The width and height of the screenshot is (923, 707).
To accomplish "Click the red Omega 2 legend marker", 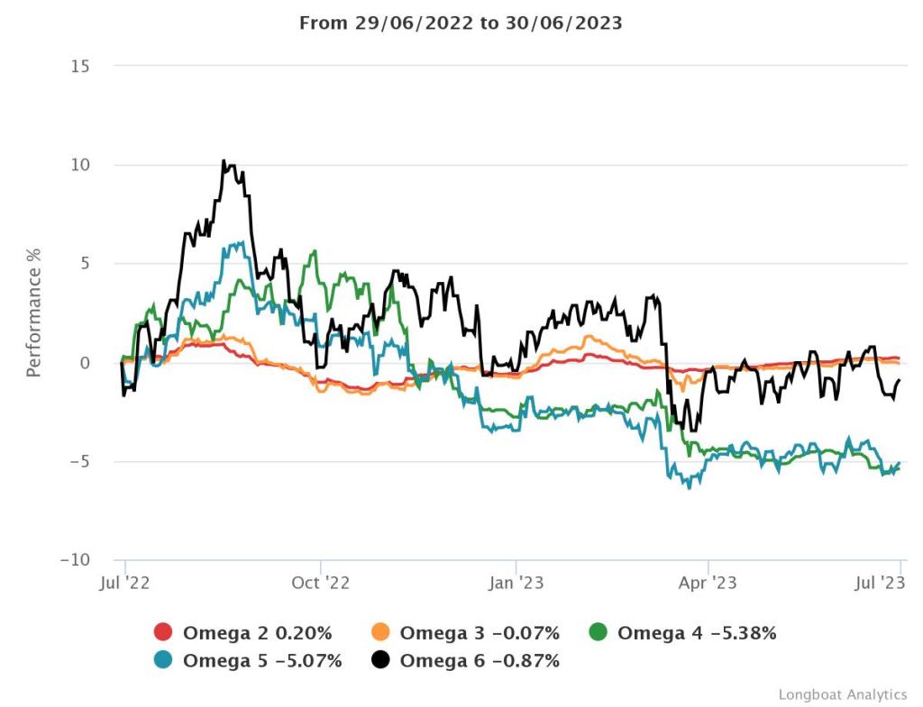I will point(163,632).
